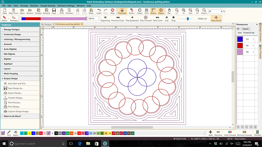262x147 pixels.
Task: Open the Design Settings menu
Action: click(x=48, y=6)
